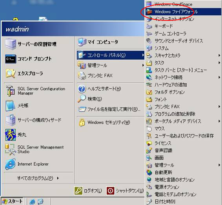This screenshot has width=222, height=205.
Task: Expand すべてのプログラム arrow
Action: coord(58,178)
